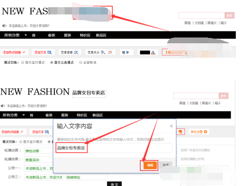Click 添加文本 in the upper toolbar
The height and width of the screenshot is (186, 243).
click(43, 52)
